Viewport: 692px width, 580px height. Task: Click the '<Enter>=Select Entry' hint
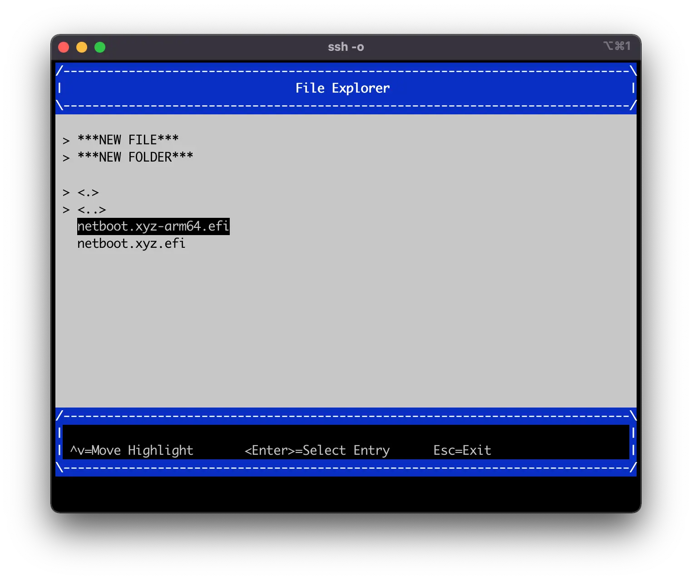pyautogui.click(x=317, y=450)
